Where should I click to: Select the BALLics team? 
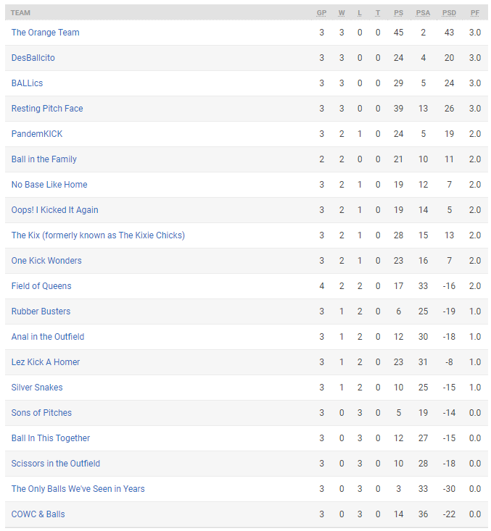tap(27, 83)
